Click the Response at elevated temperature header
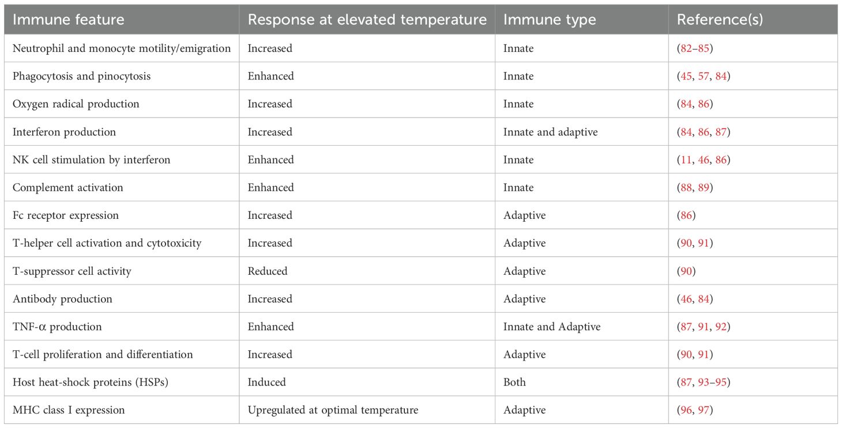This screenshot has width=842, height=428. pos(367,20)
